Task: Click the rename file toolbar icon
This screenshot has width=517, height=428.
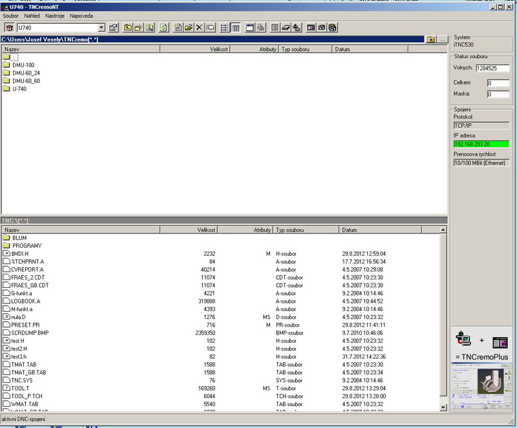Action: click(210, 28)
